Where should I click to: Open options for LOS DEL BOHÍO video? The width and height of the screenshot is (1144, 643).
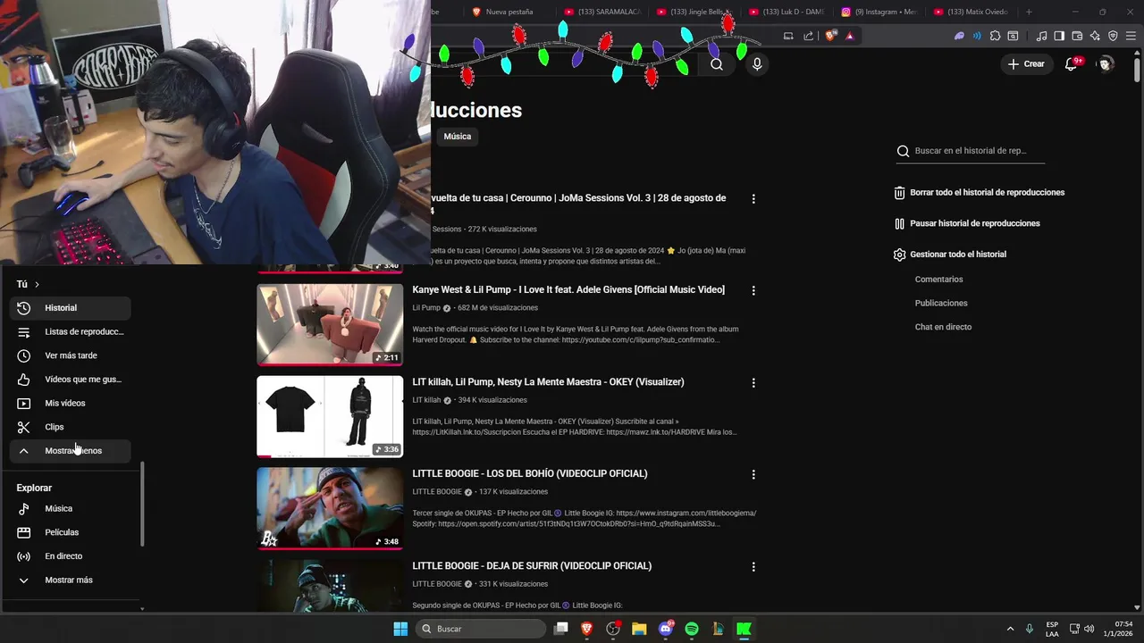click(753, 474)
